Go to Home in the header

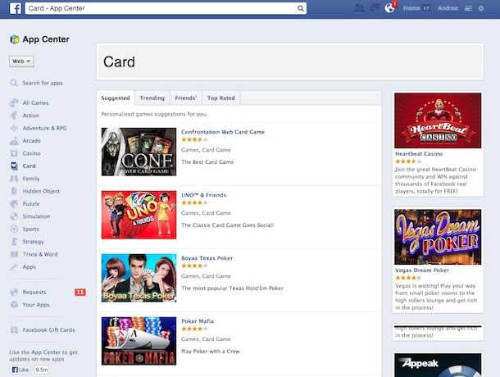(411, 8)
